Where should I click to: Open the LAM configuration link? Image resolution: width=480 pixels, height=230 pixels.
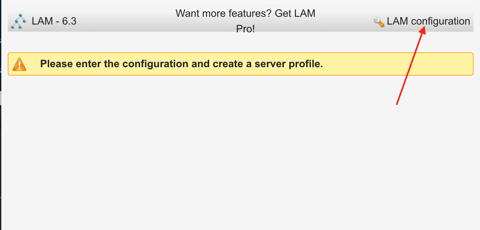coord(428,21)
